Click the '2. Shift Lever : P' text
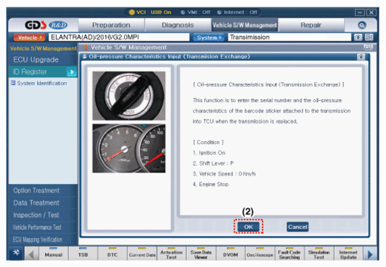Image resolution: width=386 pixels, height=267 pixels. (213, 163)
